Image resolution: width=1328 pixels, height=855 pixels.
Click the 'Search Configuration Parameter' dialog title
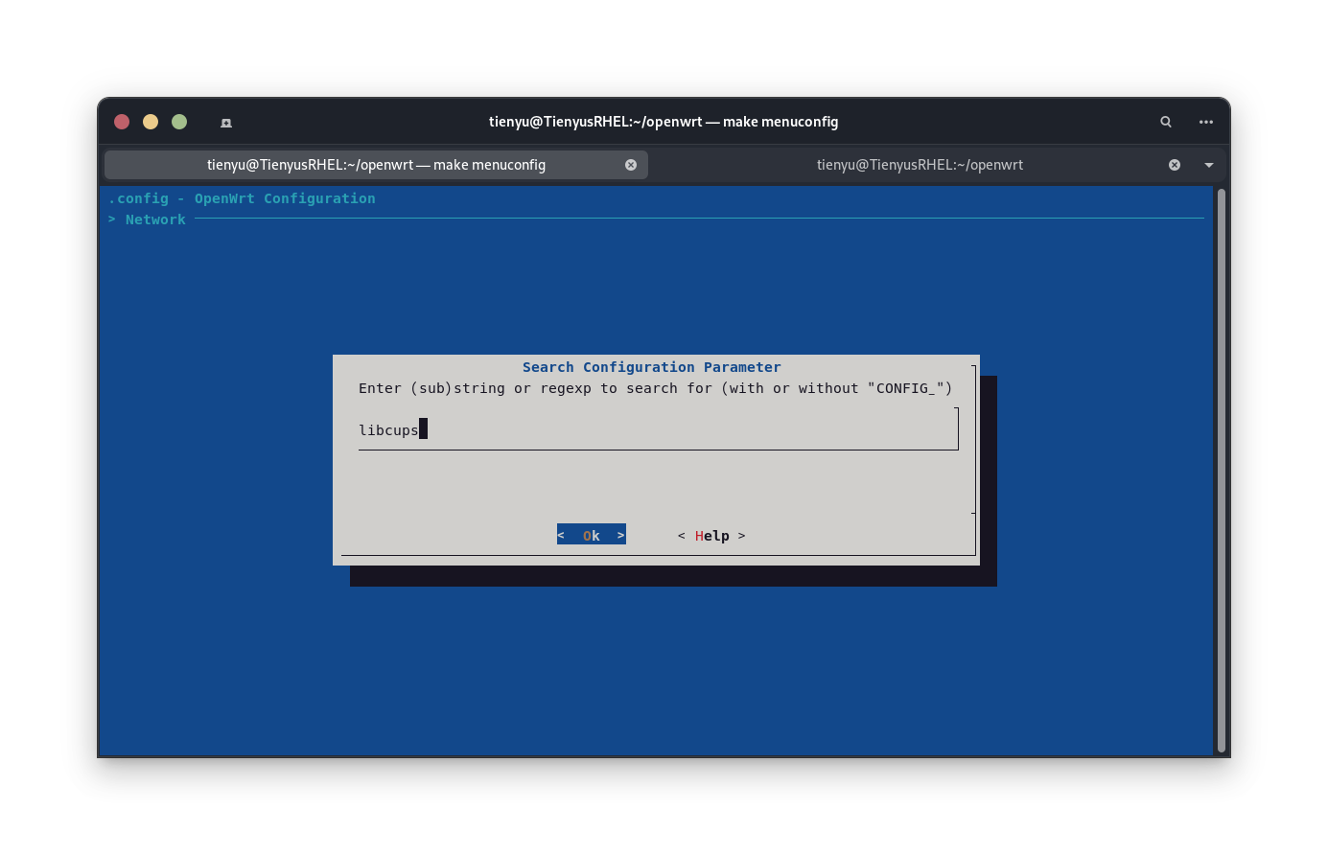coord(652,367)
